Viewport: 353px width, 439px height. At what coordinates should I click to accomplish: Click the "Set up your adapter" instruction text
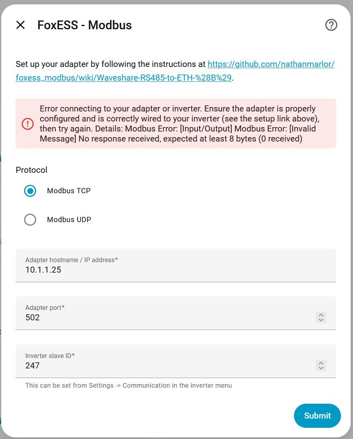point(110,64)
